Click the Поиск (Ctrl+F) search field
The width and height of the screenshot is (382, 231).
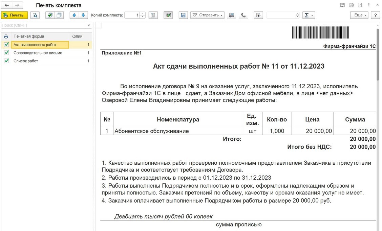tap(43, 25)
